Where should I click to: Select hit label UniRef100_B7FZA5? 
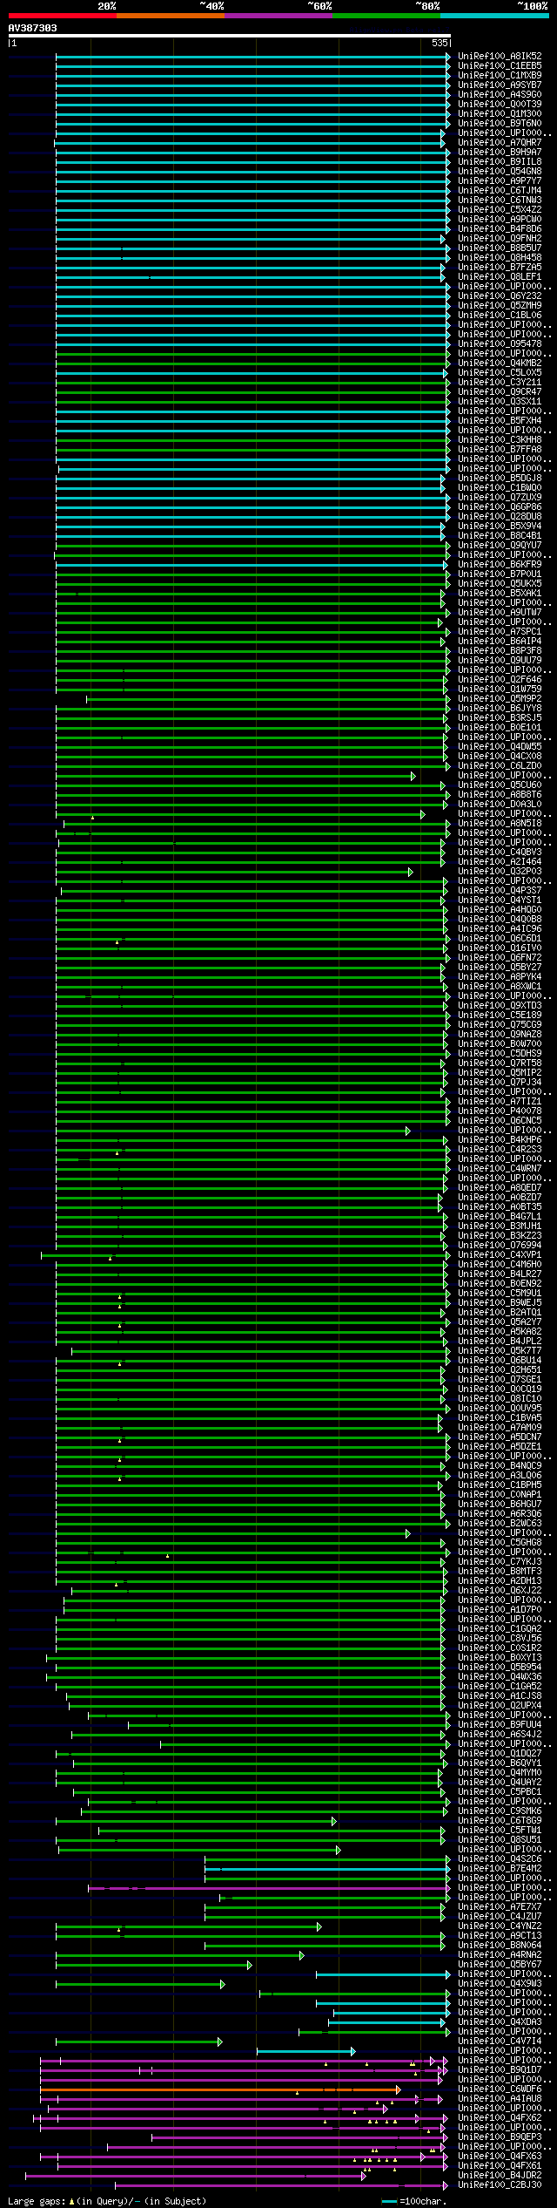500,268
